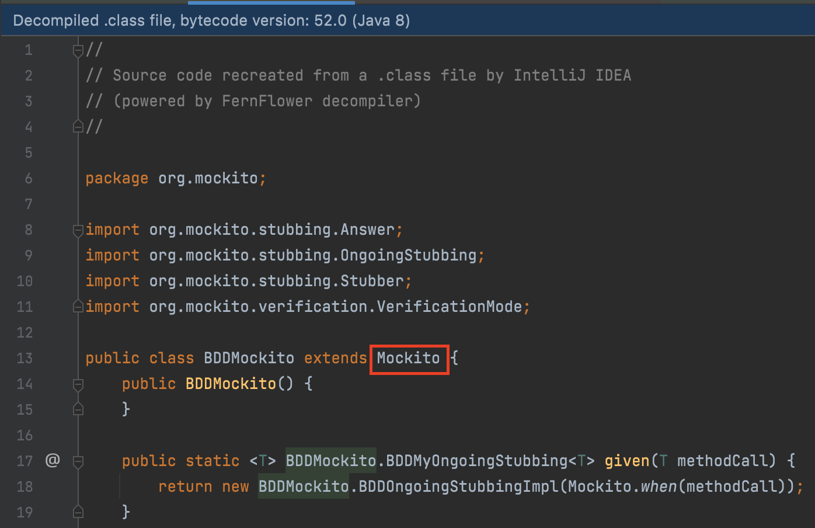The image size is (815, 528).
Task: Toggle fold end marker at line 19
Action: point(78,512)
